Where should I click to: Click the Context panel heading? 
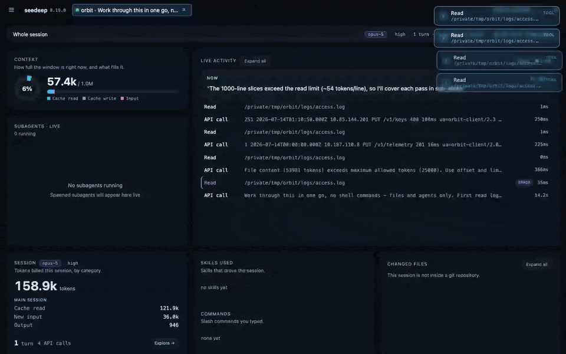pyautogui.click(x=26, y=59)
